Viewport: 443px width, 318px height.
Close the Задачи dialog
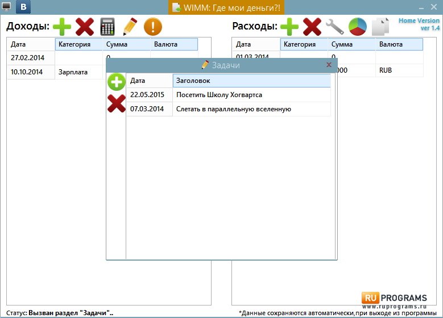[329, 65]
